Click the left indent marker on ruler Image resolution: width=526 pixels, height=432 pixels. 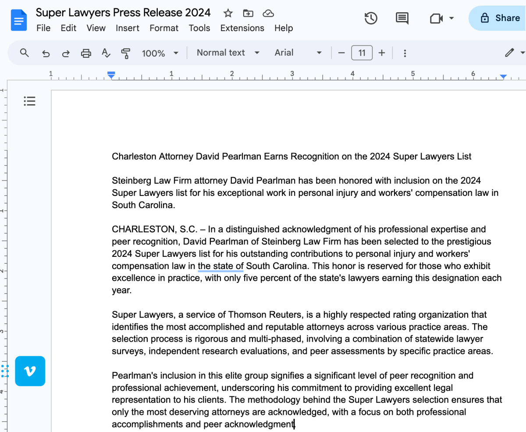tap(111, 76)
